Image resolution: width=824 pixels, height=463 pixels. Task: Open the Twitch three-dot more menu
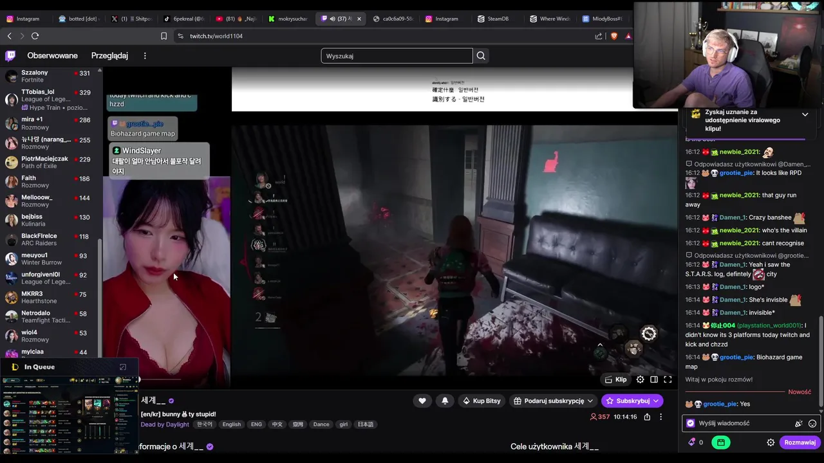pyautogui.click(x=145, y=56)
